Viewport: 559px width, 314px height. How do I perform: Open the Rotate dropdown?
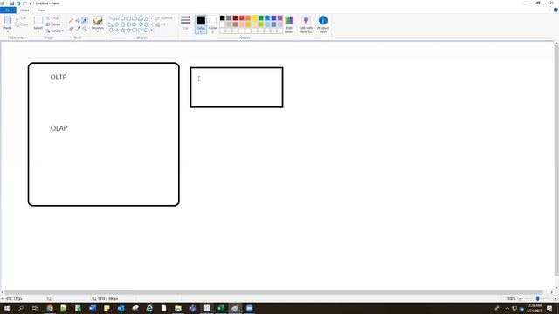[x=55, y=31]
